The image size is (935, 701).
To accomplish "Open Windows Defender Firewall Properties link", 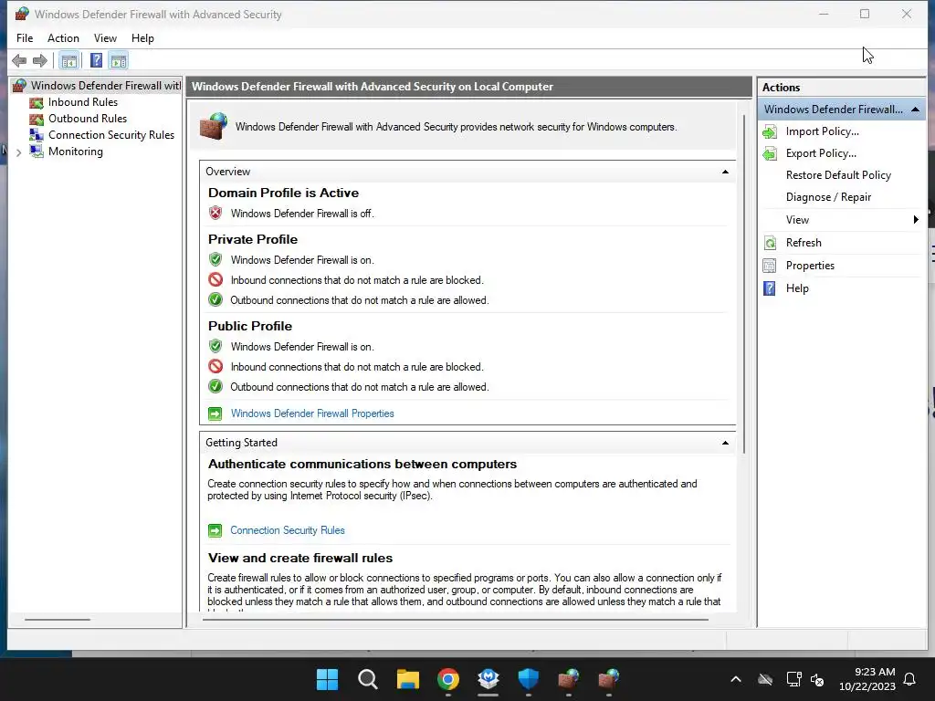I will [312, 413].
